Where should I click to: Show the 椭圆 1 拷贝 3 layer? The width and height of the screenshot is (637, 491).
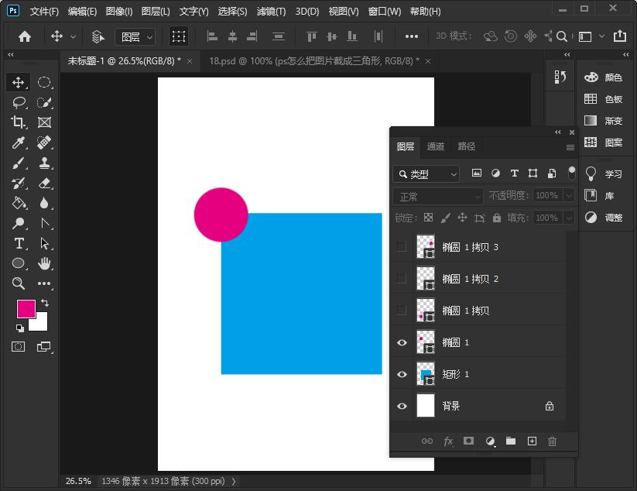tap(402, 247)
